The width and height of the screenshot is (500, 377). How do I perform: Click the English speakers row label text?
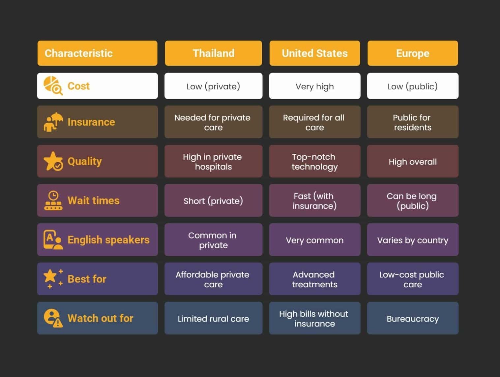coord(108,240)
